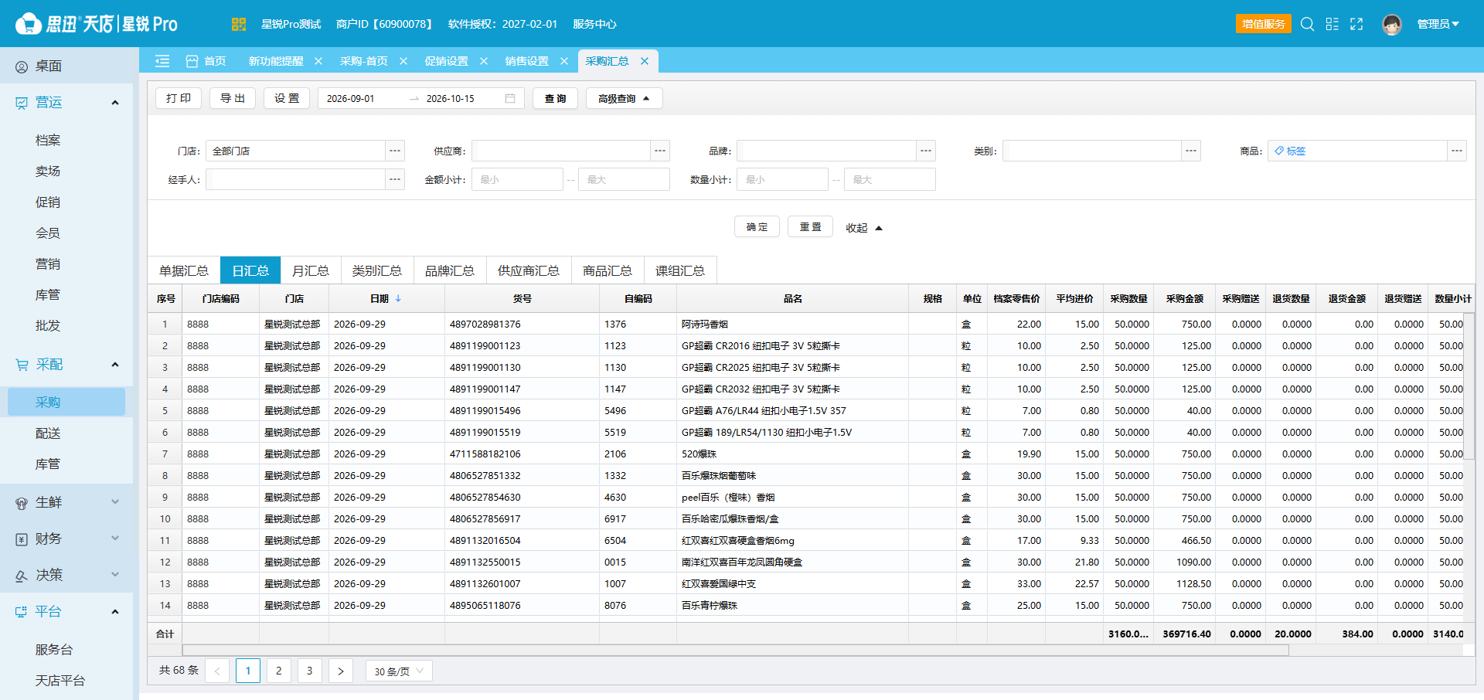Toggle the sidebar collapse menu icon

coord(162,61)
